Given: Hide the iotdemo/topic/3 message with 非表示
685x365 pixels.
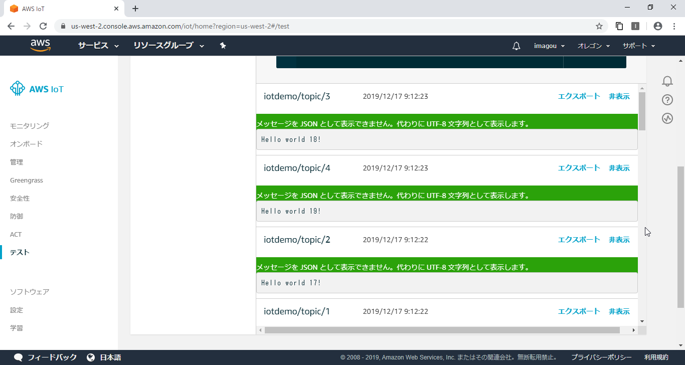Looking at the screenshot, I should 619,96.
